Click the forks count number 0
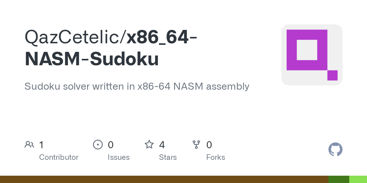Viewport: 367px width, 183px height. [x=209, y=145]
